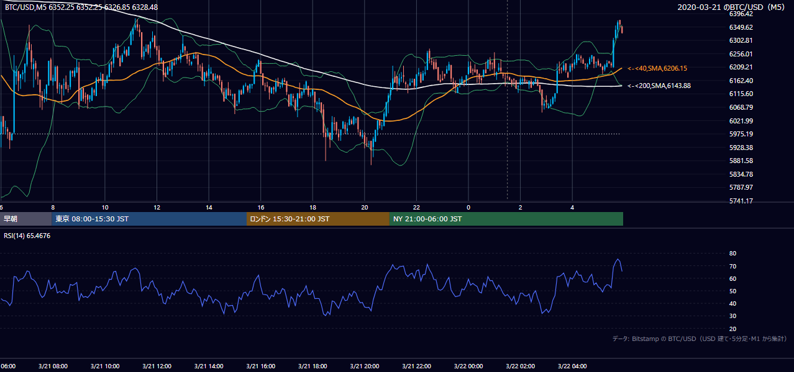794x372 pixels.
Task: Click the 3/21 22:00 time label
Action: (x=416, y=366)
